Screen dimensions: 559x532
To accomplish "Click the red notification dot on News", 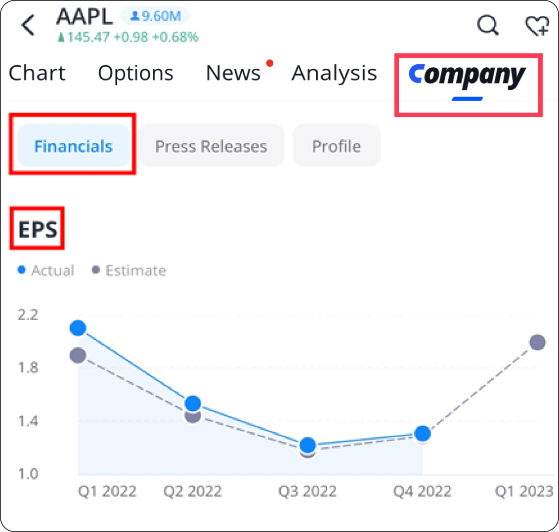I will (269, 63).
